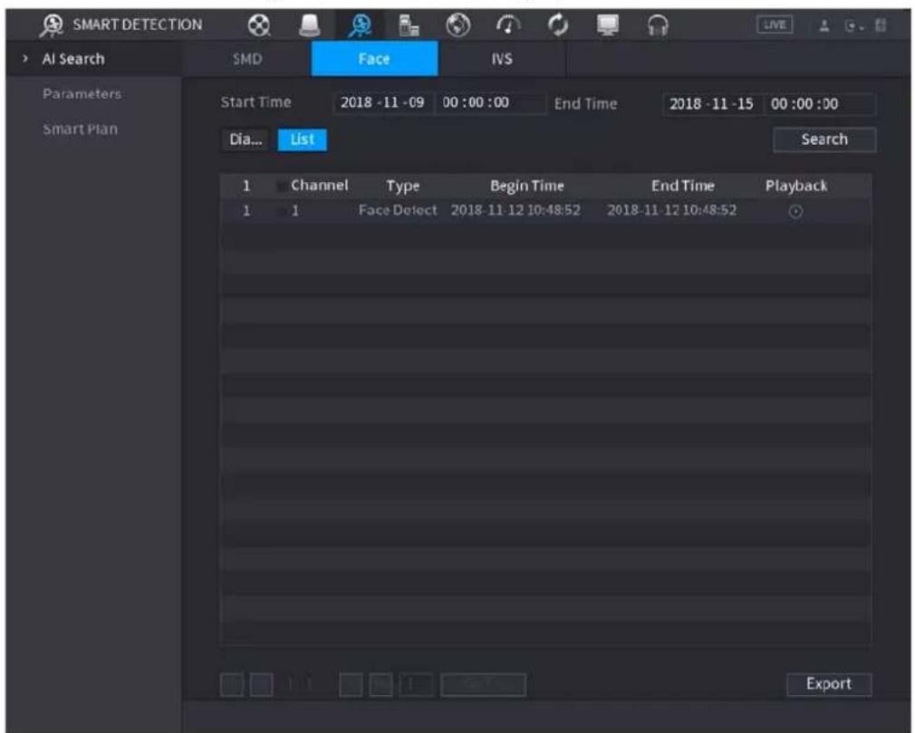The width and height of the screenshot is (915, 733).
Task: Click the Start Time label
Action: [255, 102]
